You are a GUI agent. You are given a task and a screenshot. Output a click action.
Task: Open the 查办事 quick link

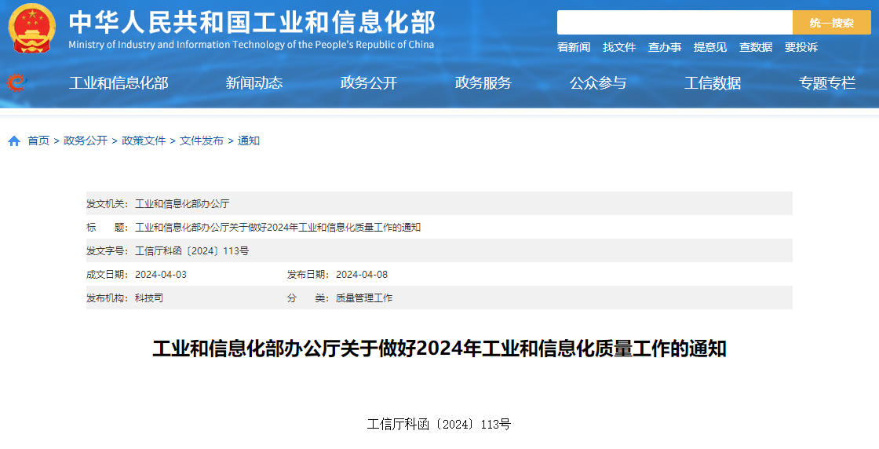[x=664, y=47]
